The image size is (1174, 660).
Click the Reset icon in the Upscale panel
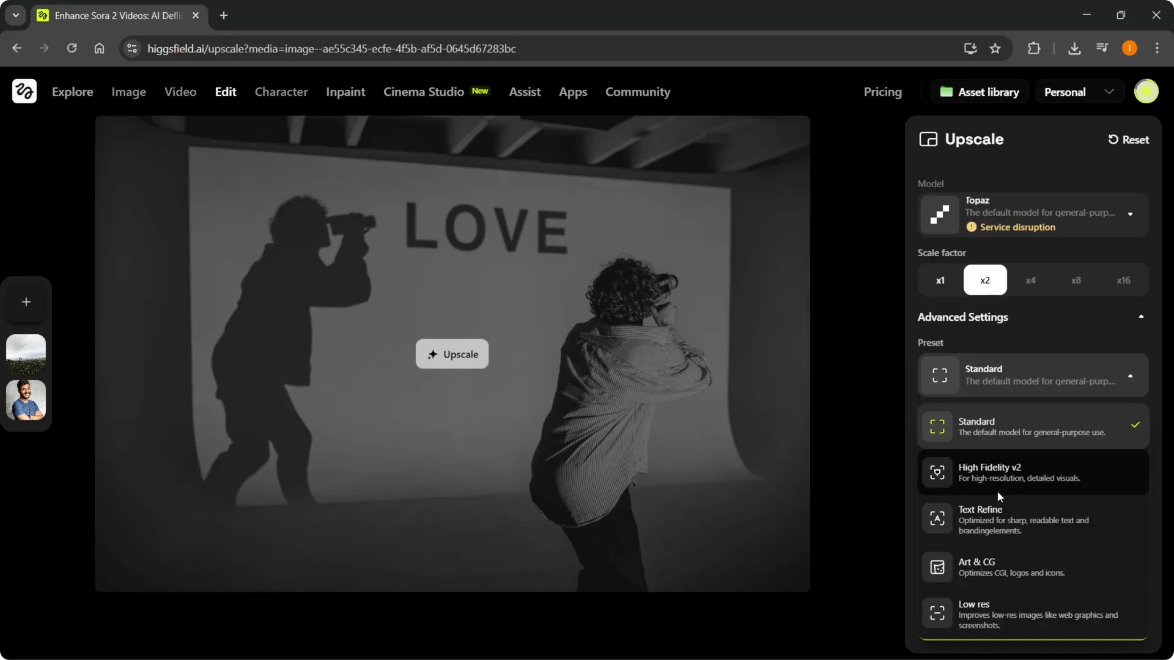tap(1113, 139)
